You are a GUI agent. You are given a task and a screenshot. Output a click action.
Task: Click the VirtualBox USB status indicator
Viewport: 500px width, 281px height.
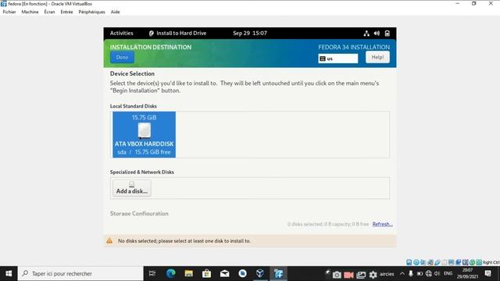pos(437,262)
